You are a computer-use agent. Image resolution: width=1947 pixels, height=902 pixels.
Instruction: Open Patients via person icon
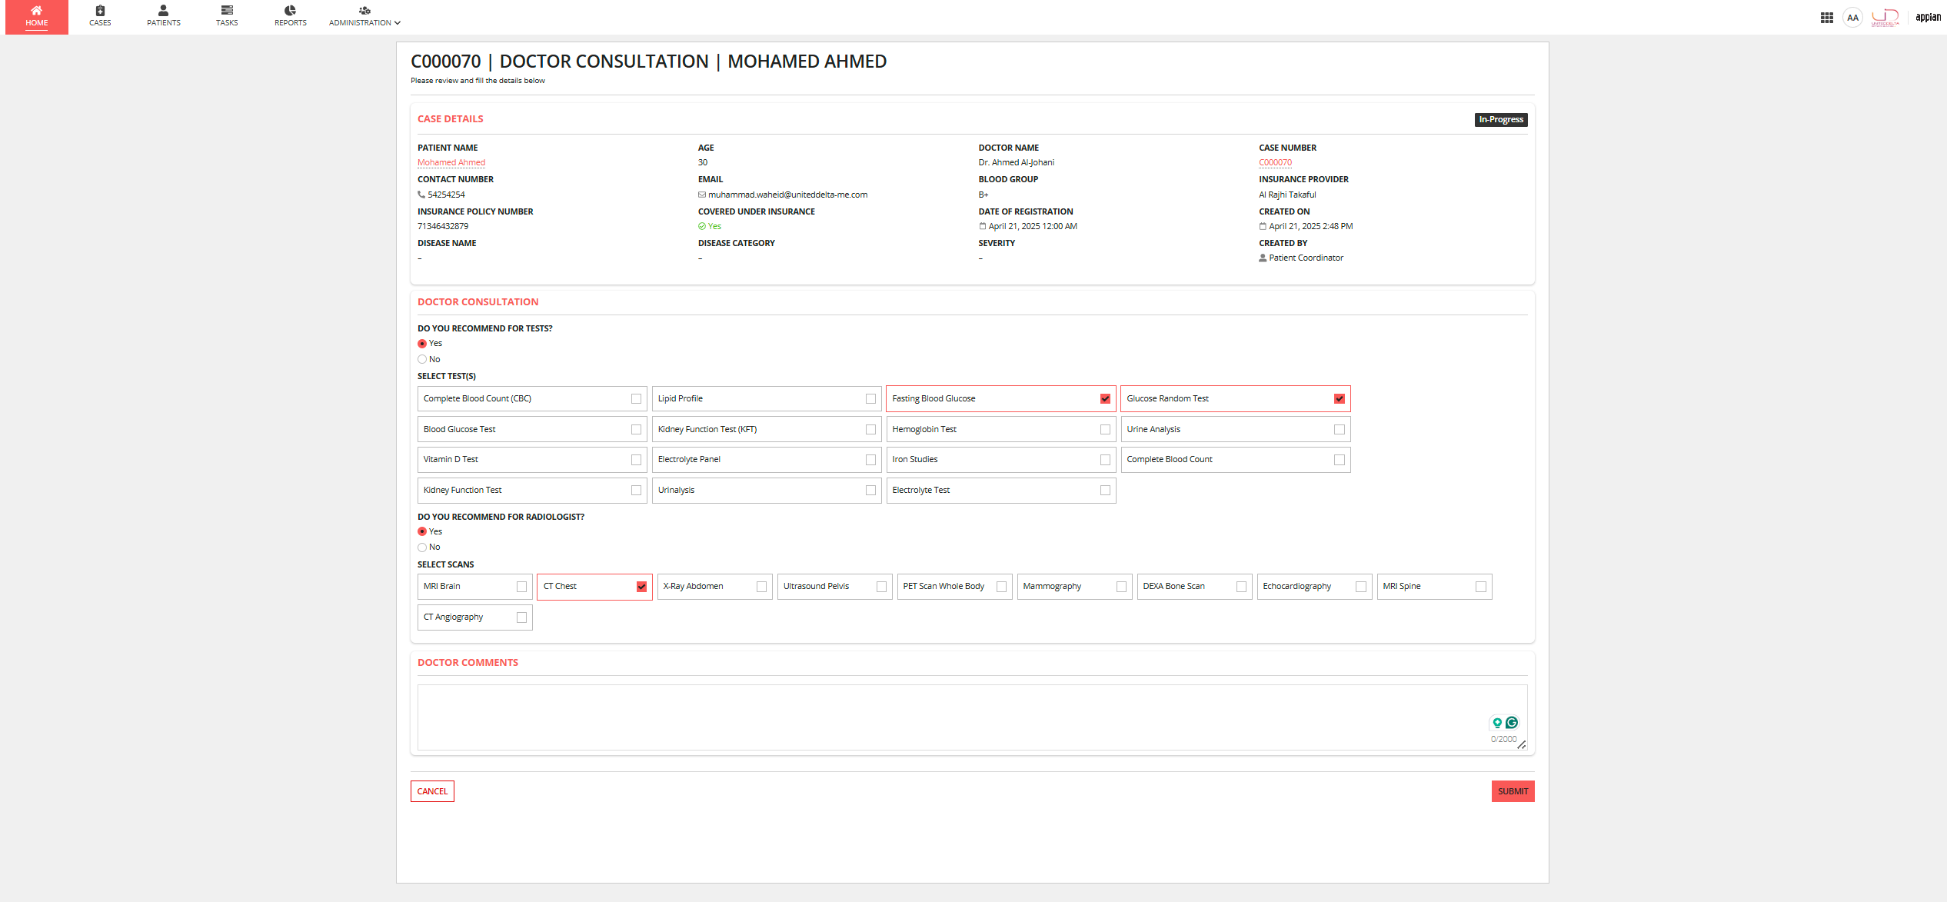pos(163,11)
